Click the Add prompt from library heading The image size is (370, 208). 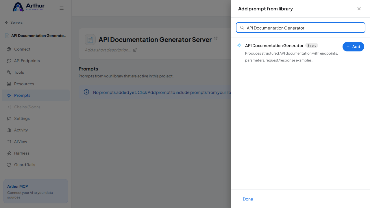265,9
